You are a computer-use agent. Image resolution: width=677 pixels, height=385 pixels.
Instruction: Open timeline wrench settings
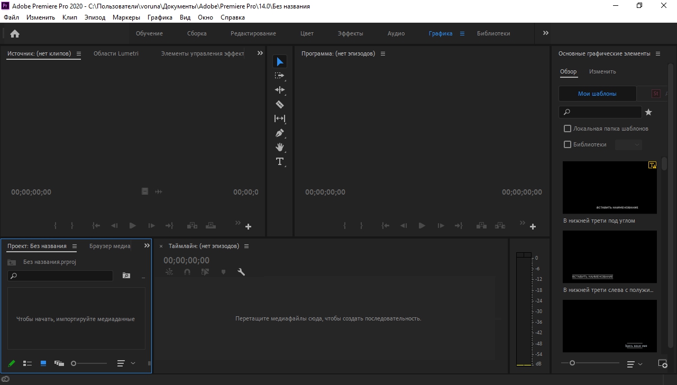click(241, 272)
